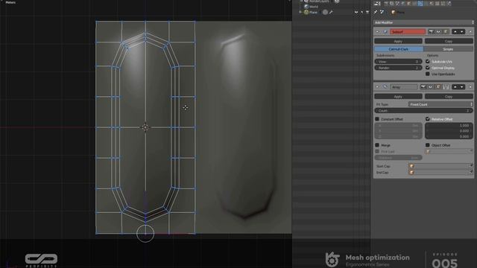
Task: Open the Fit Type Fixed Count dropdown
Action: (440, 104)
